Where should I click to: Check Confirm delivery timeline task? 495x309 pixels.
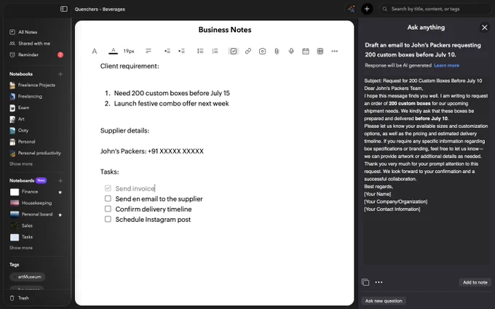[108, 209]
